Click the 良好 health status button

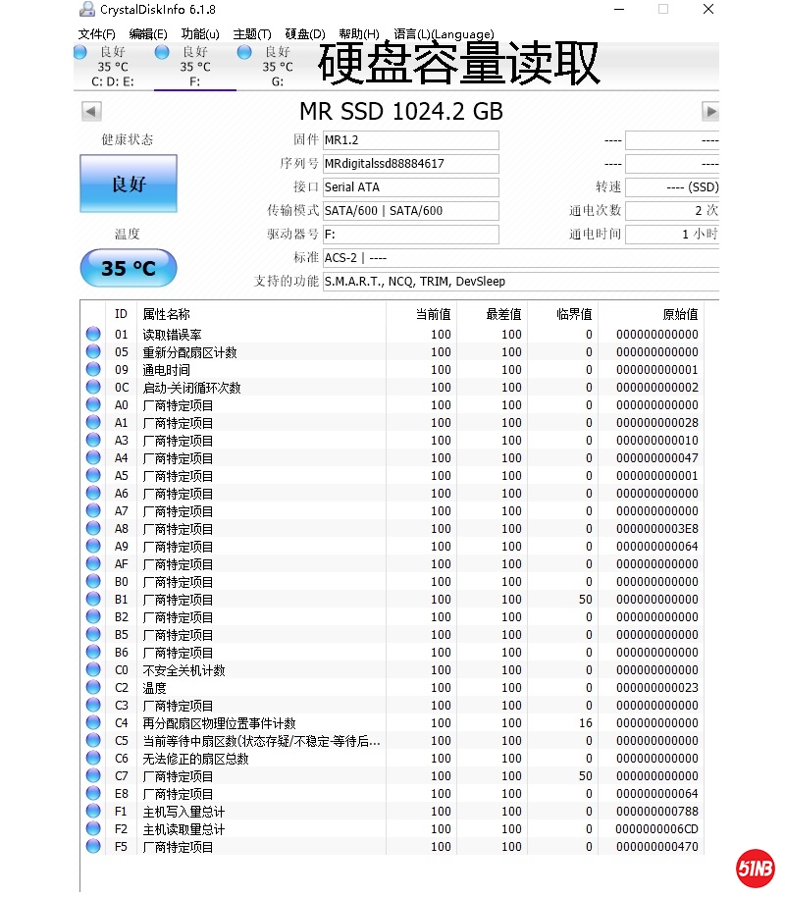point(129,184)
